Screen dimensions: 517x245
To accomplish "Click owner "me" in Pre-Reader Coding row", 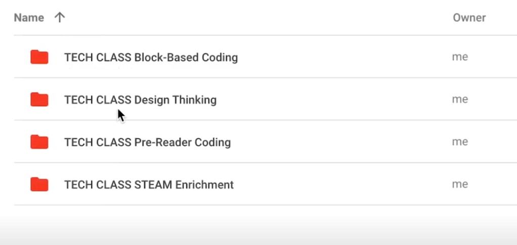I will coord(459,142).
